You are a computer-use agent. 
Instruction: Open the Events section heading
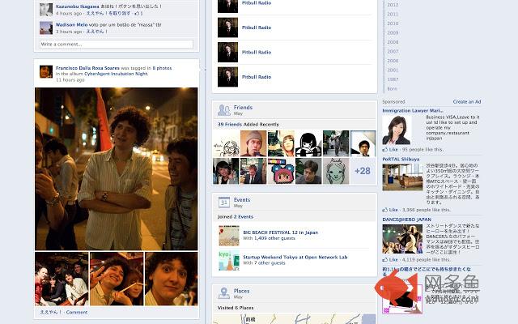click(x=242, y=200)
